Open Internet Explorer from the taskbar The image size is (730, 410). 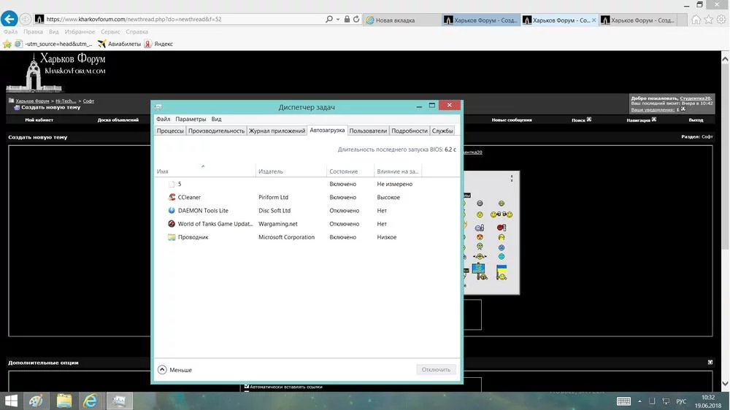[x=91, y=401]
